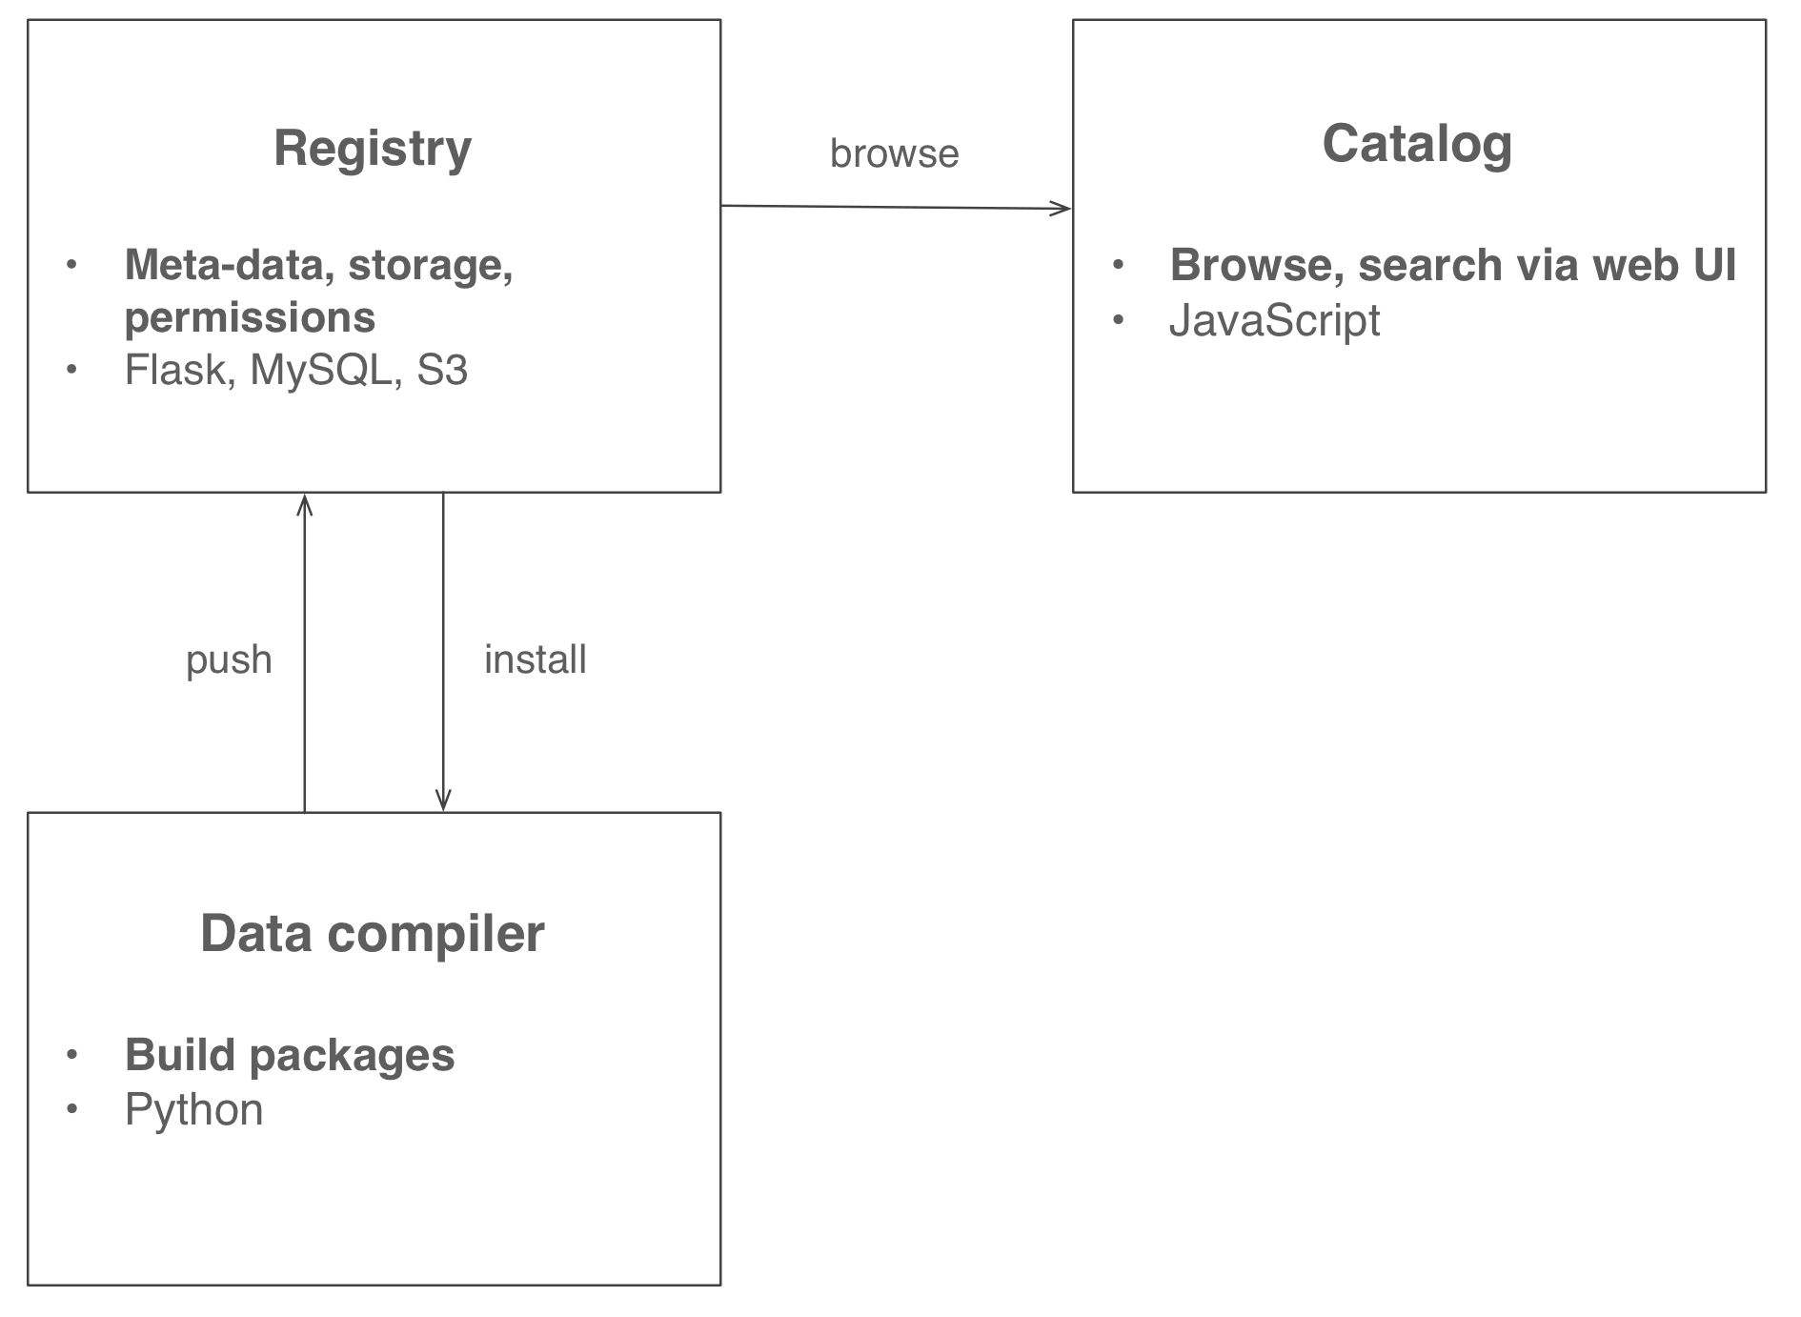
Task: Click the "Flask, MySQL, S3" line
Action: [295, 370]
